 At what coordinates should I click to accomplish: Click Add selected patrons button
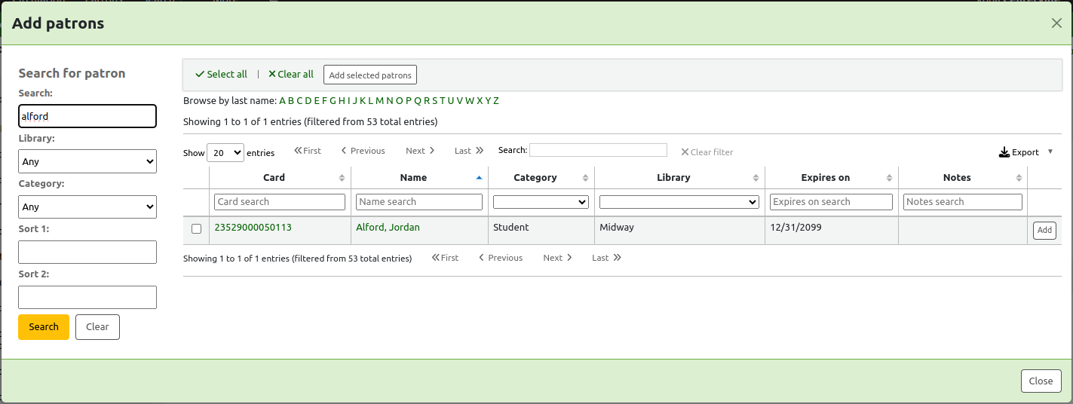click(x=370, y=75)
